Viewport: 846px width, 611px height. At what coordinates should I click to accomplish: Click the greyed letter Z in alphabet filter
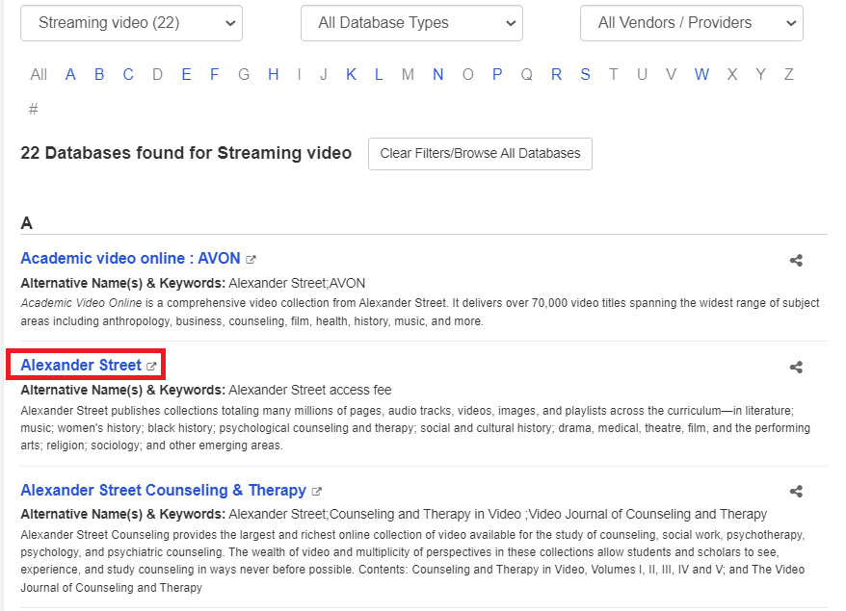coord(789,74)
